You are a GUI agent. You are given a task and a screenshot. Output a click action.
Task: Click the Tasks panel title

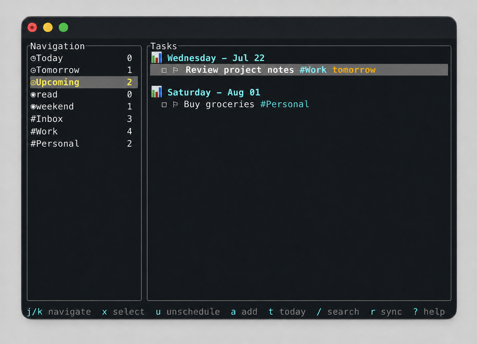[164, 46]
